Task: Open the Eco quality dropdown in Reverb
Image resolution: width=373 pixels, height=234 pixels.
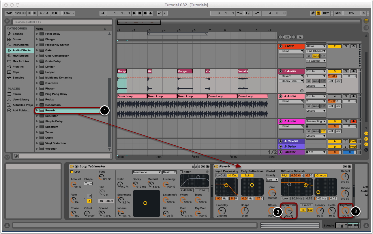Action: click(x=272, y=180)
